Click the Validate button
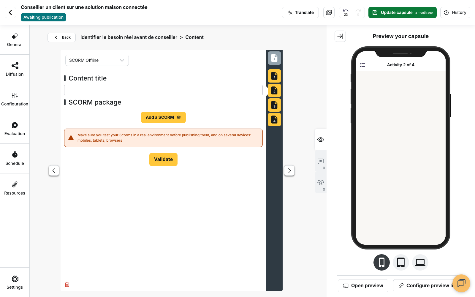Screen dimensions: 475x297 coord(163,159)
